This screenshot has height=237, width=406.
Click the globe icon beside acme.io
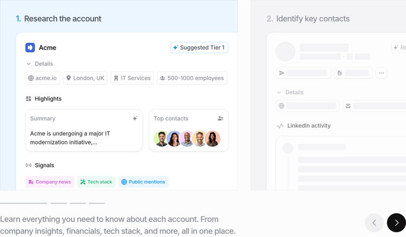tap(31, 78)
